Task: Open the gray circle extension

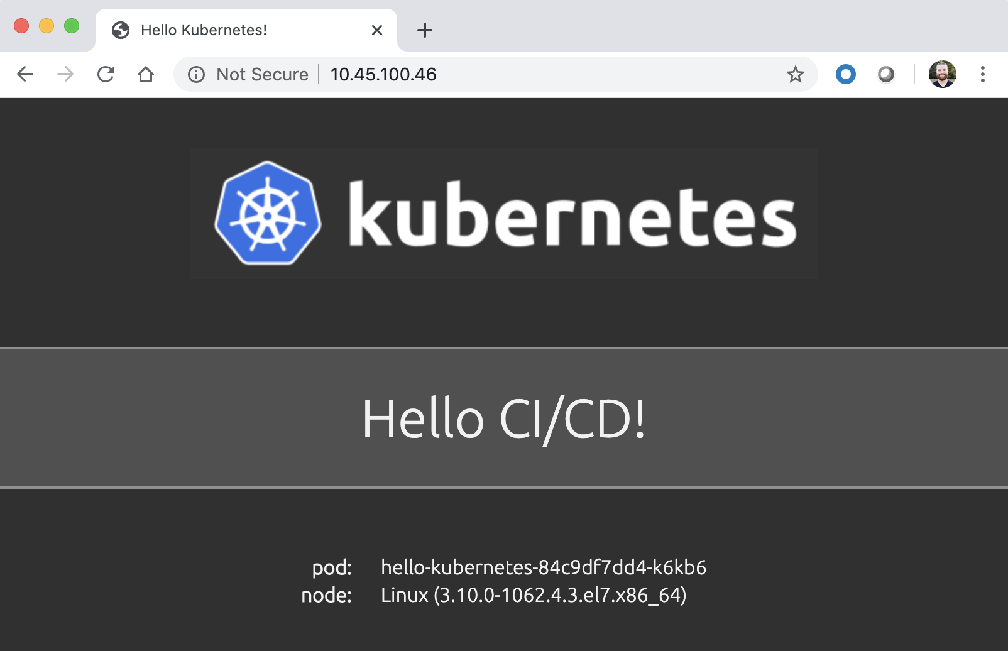Action: [886, 74]
